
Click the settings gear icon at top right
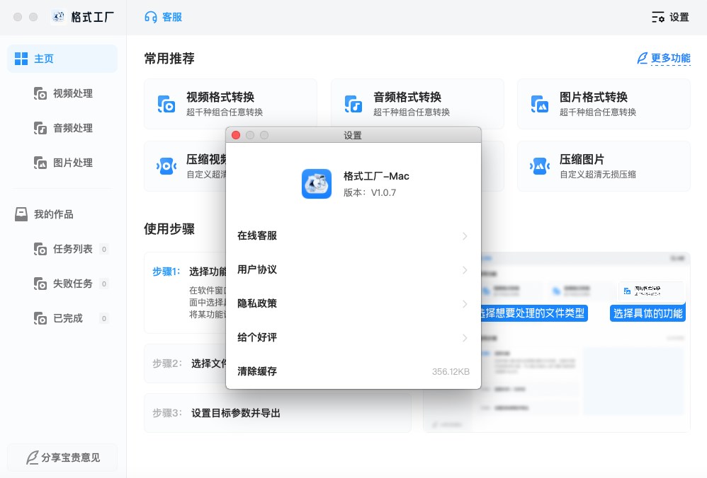coord(657,17)
